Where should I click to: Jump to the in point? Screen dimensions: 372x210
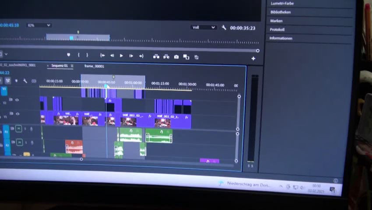[x=102, y=55]
